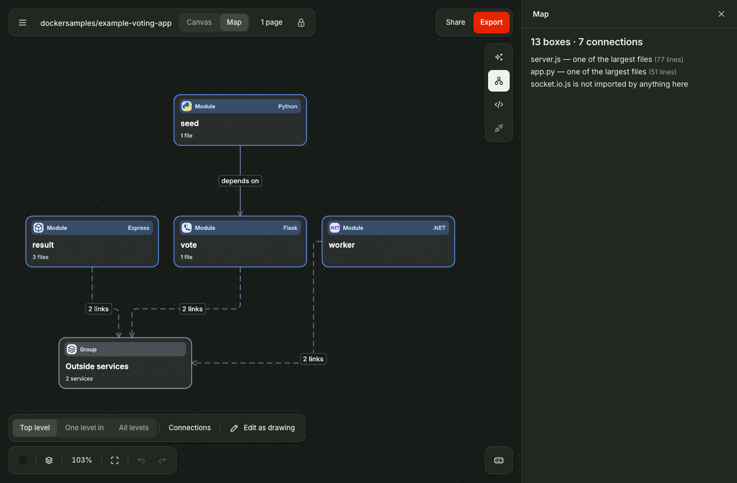This screenshot has height=483, width=737.
Task: Click the .NET icon on worker module
Action: click(x=335, y=228)
